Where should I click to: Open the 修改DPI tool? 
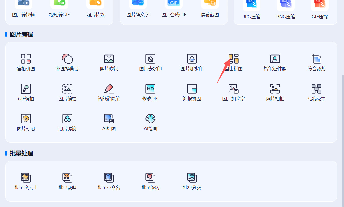click(x=150, y=92)
